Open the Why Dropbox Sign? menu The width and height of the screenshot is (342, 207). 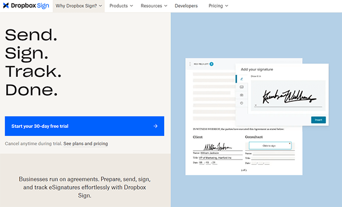tap(79, 6)
